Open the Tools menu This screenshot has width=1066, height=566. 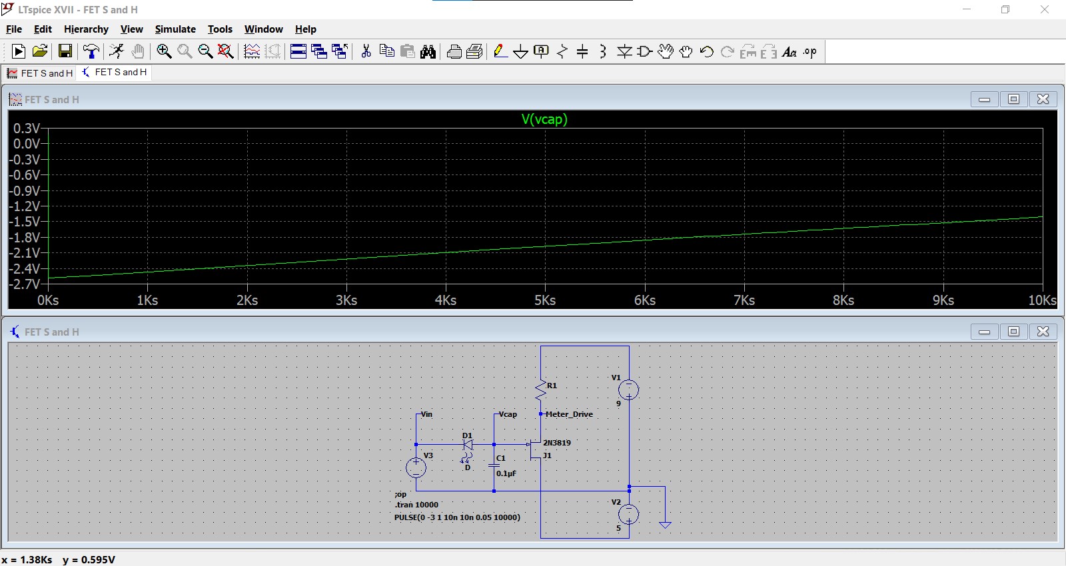coord(220,29)
